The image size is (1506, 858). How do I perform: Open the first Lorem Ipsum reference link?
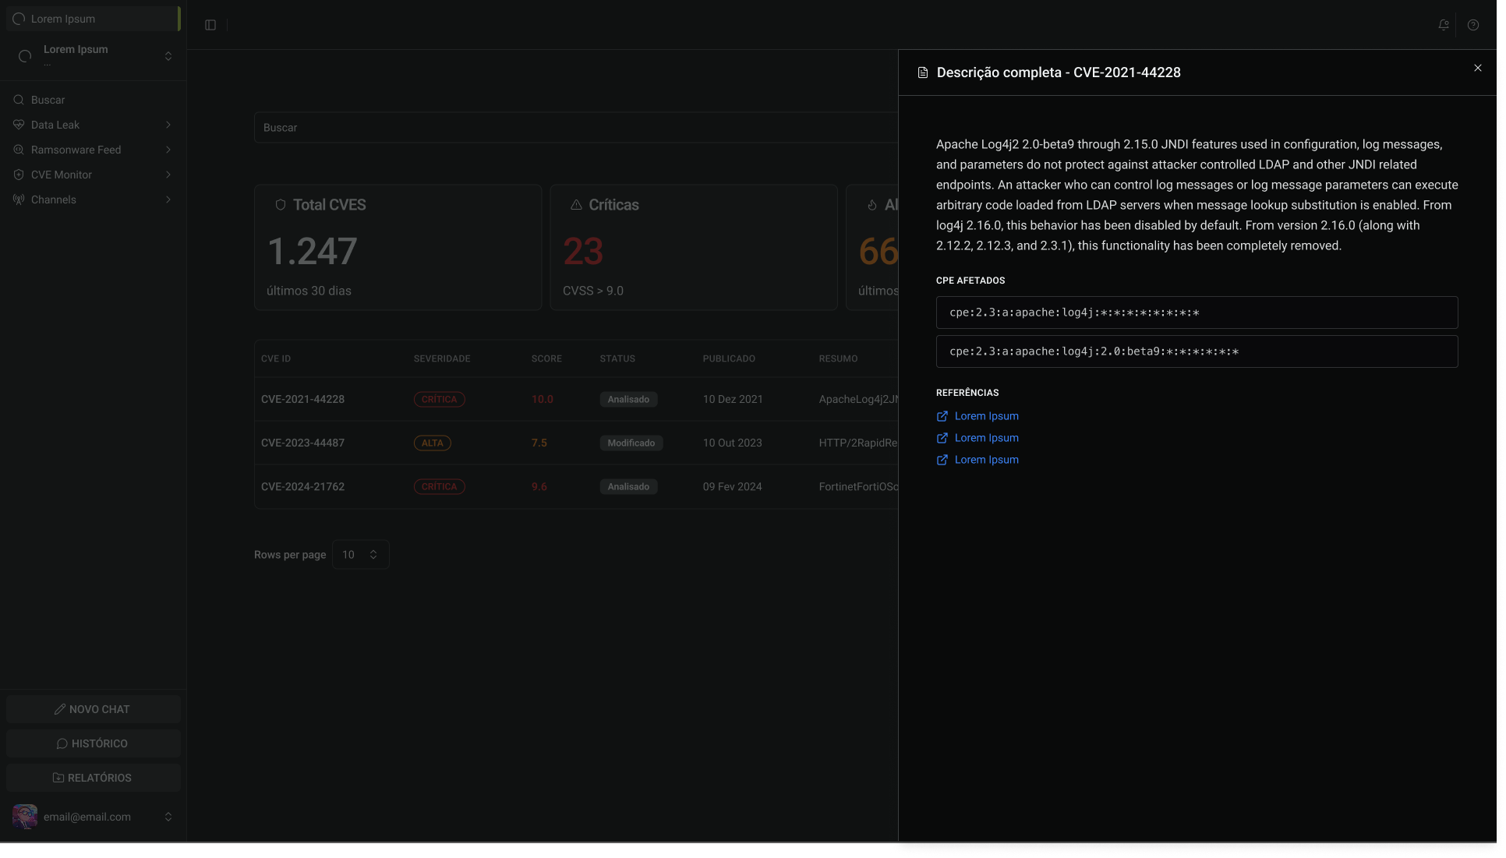tap(987, 416)
